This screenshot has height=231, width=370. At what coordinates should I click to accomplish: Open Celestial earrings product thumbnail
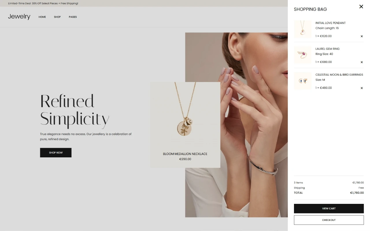[x=303, y=81]
